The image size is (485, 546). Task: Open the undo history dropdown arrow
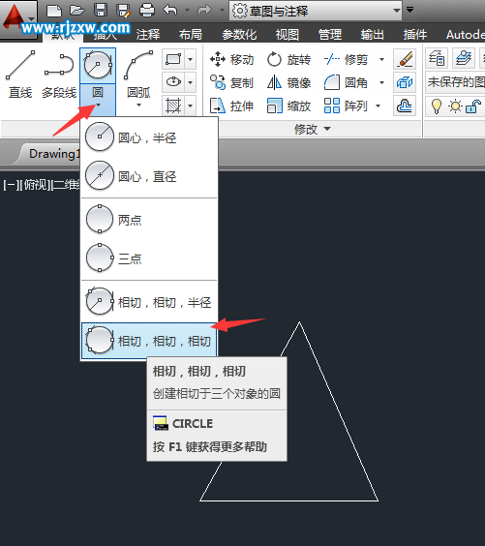tap(187, 11)
